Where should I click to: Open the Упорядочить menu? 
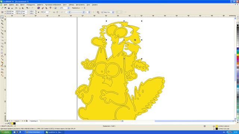(x=31, y=5)
